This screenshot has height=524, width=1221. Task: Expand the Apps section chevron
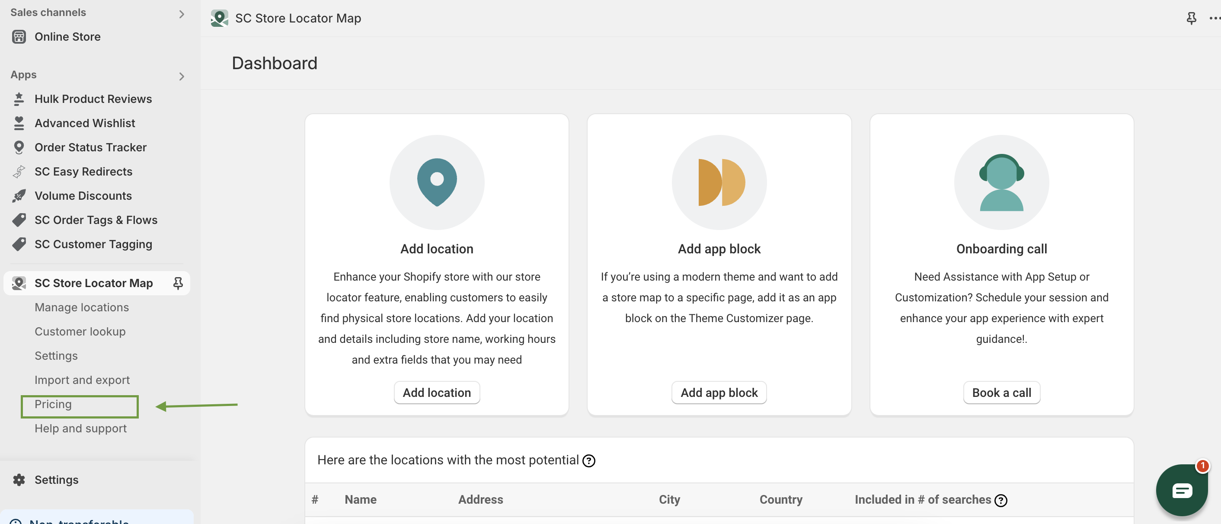(181, 76)
